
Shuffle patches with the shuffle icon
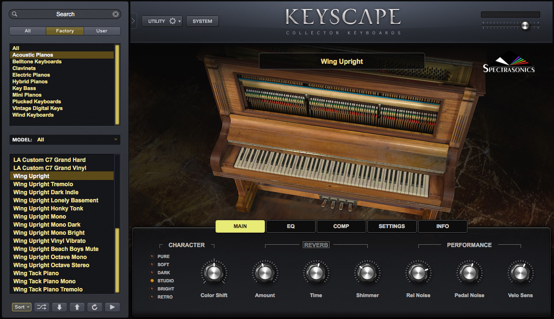coord(42,307)
